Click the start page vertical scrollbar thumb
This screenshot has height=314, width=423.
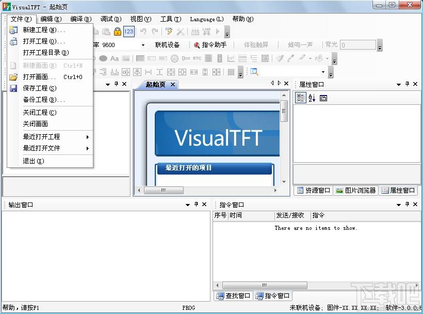pyautogui.click(x=284, y=111)
